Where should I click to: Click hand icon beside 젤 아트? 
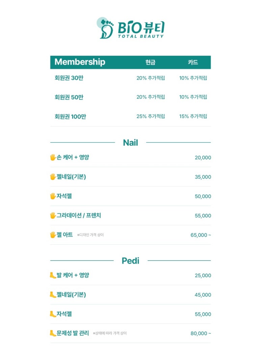pos(53,235)
